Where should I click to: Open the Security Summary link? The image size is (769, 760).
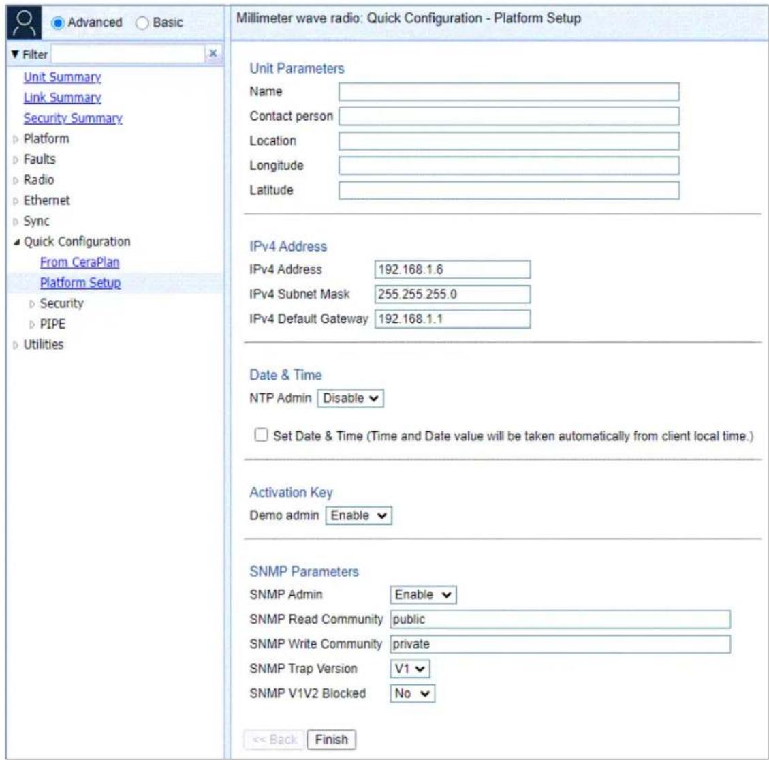point(73,118)
